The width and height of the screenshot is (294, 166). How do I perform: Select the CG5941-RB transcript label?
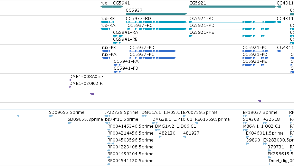pyautogui.click(x=125, y=39)
